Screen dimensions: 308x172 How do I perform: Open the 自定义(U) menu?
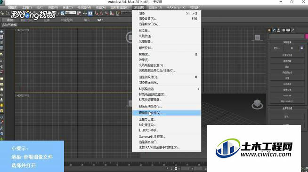(x=155, y=8)
